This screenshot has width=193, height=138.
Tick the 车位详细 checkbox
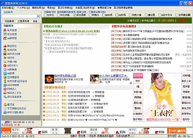pos(58,15)
